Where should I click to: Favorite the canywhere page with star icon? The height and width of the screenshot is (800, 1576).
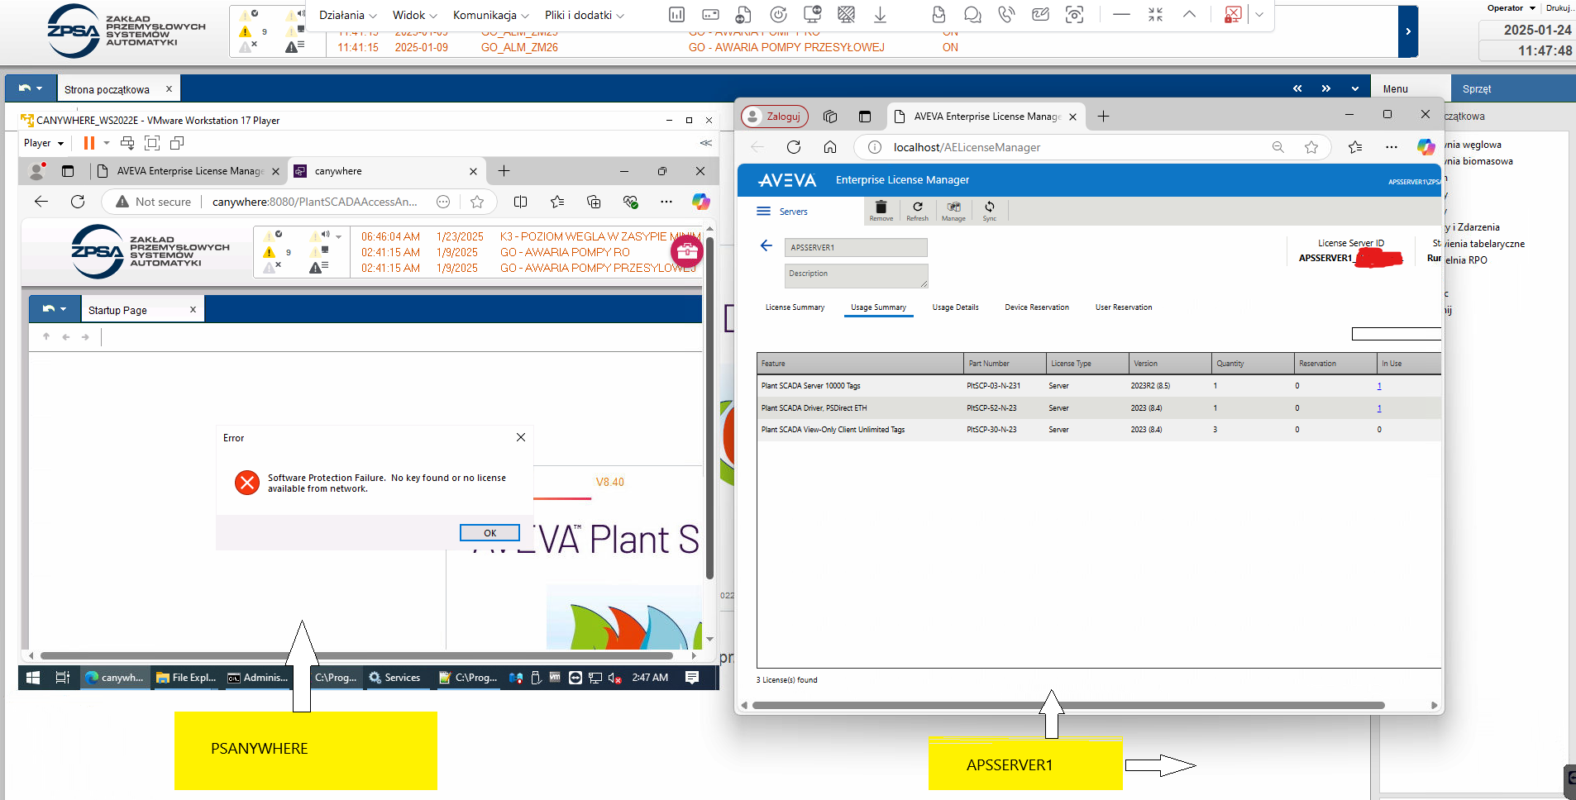[477, 202]
